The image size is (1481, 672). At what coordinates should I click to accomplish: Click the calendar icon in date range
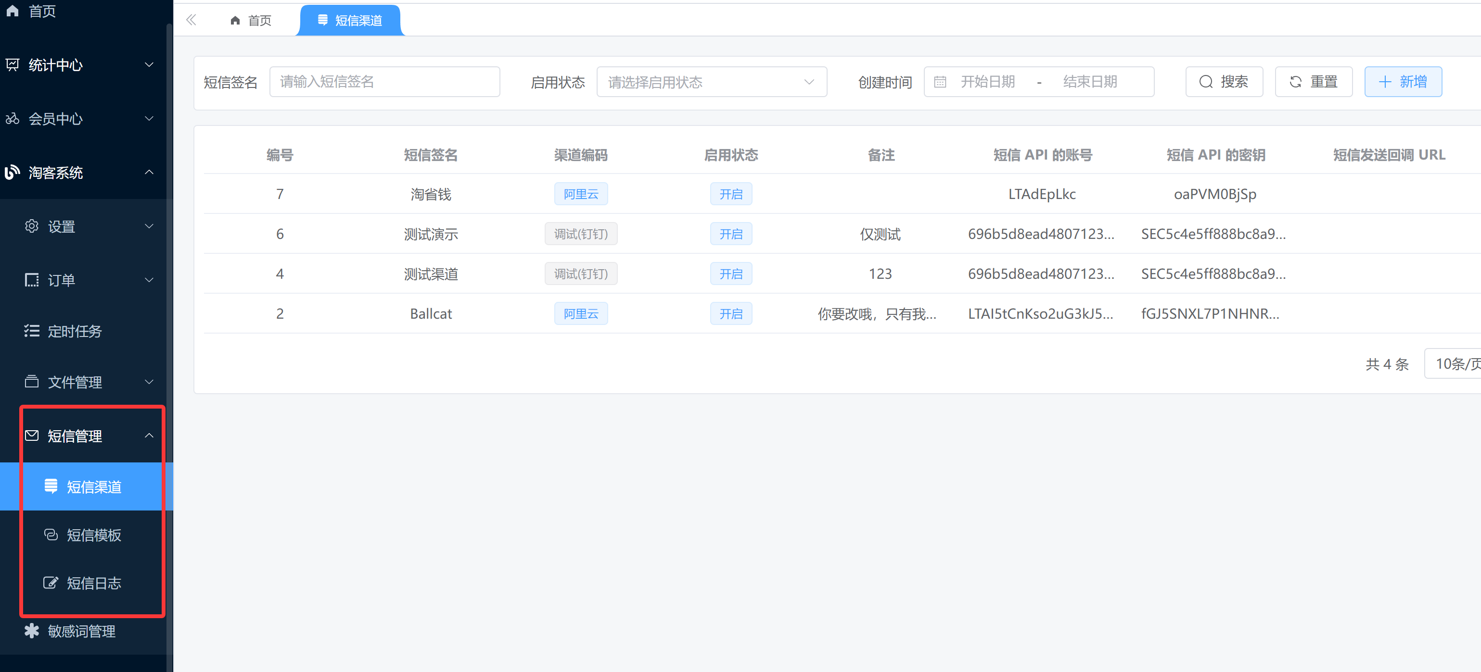[940, 82]
